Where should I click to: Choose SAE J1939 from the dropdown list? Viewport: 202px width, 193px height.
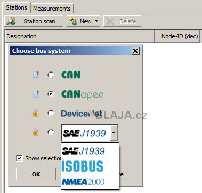pos(90,151)
